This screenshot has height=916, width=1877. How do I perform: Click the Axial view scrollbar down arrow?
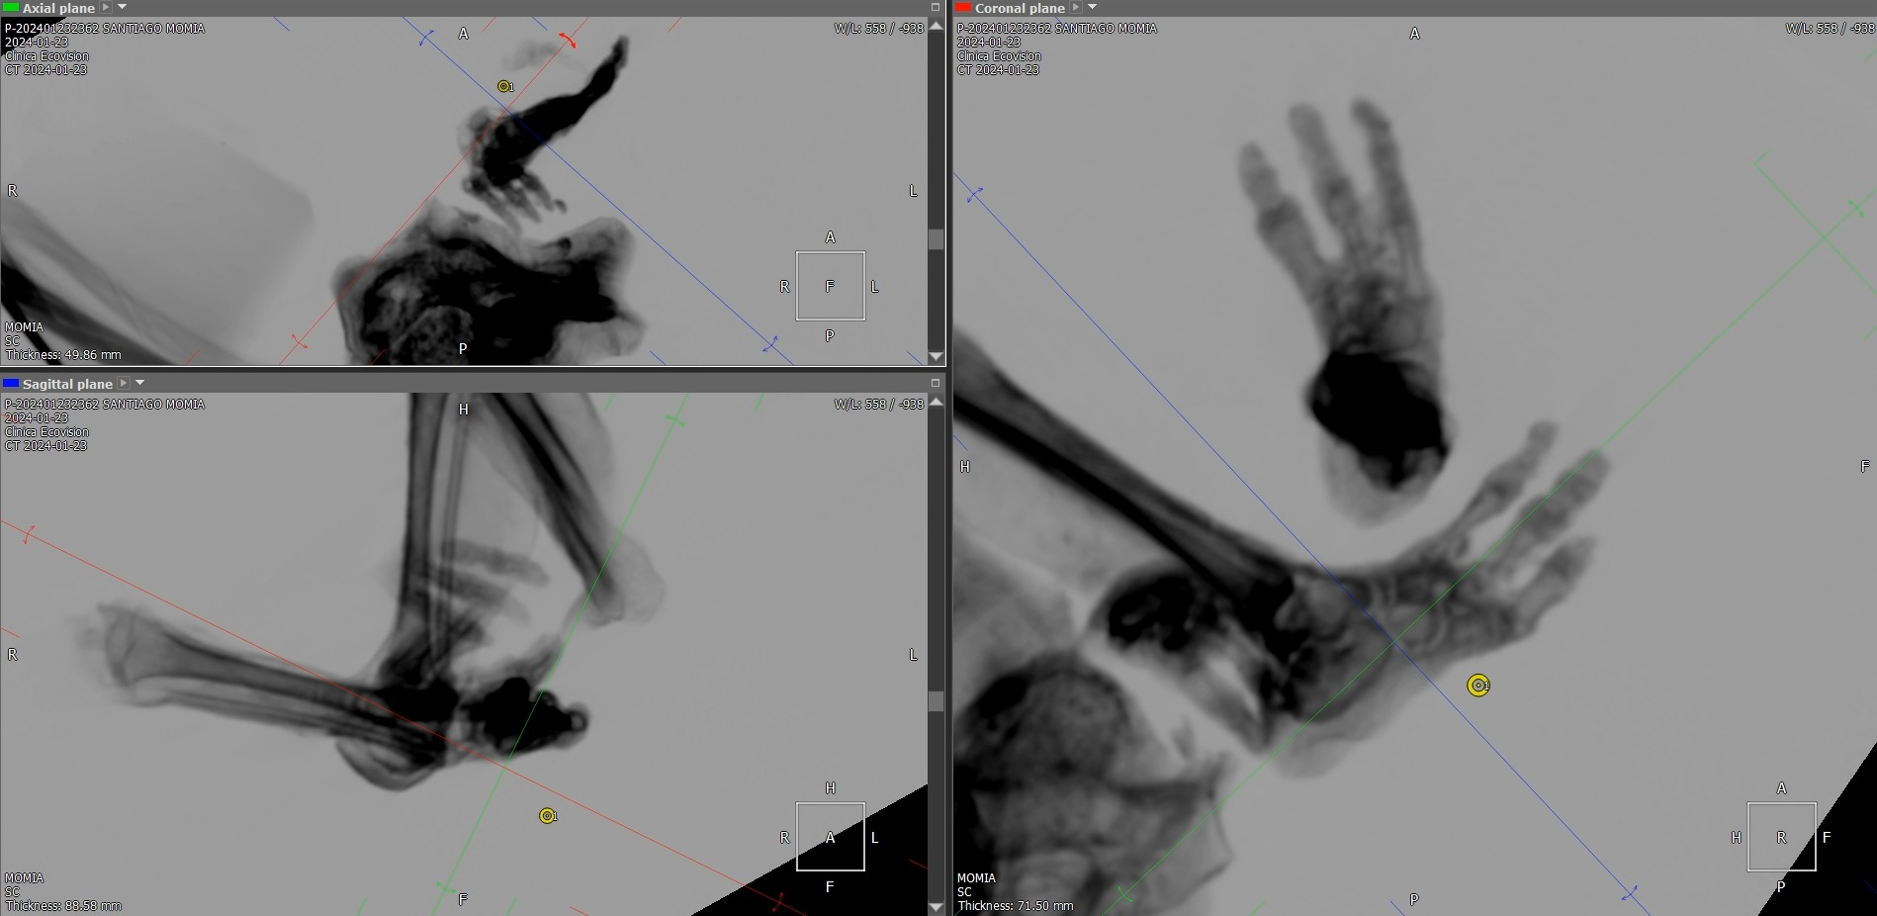click(x=937, y=356)
